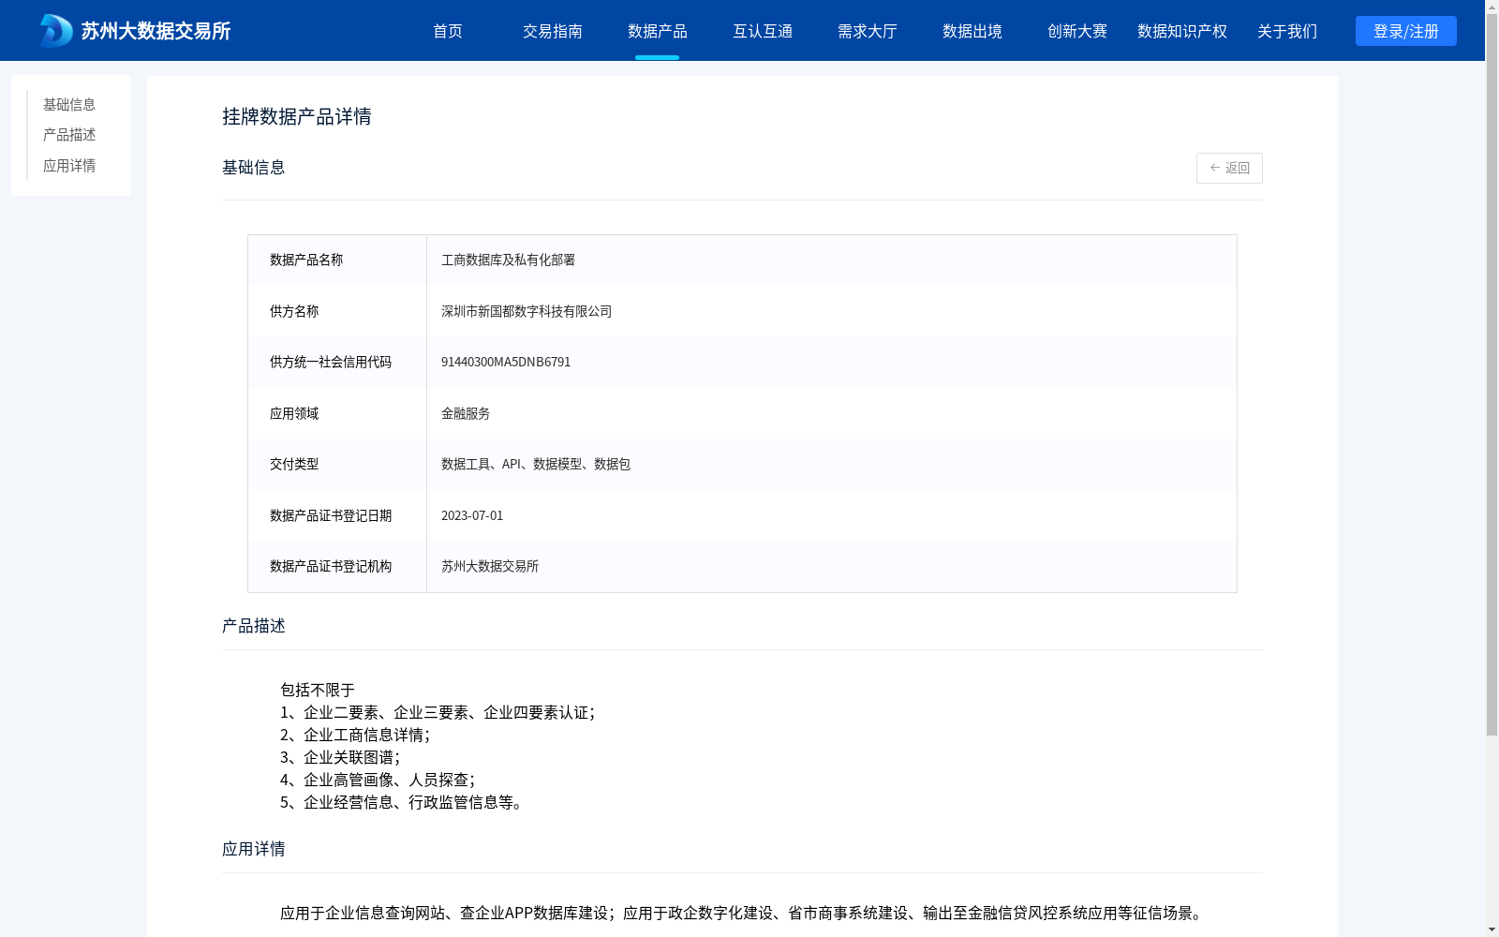Click the 金融服务 application field value
1499x937 pixels.
click(466, 413)
